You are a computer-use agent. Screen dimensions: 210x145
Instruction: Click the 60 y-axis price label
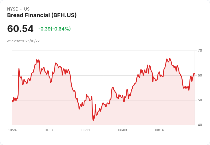pos(200,75)
